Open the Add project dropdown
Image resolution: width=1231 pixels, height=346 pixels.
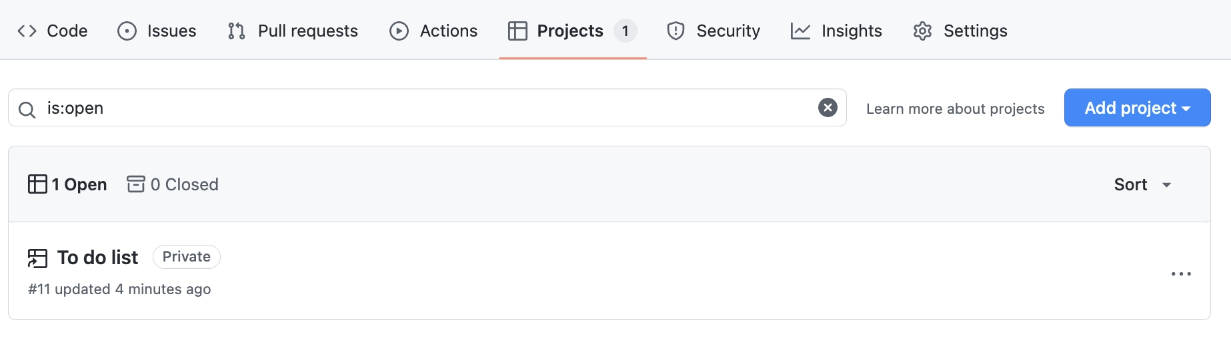click(1137, 108)
